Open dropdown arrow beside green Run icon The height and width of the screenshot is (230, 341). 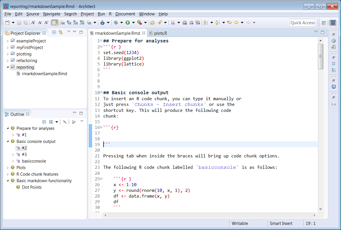[133, 23]
